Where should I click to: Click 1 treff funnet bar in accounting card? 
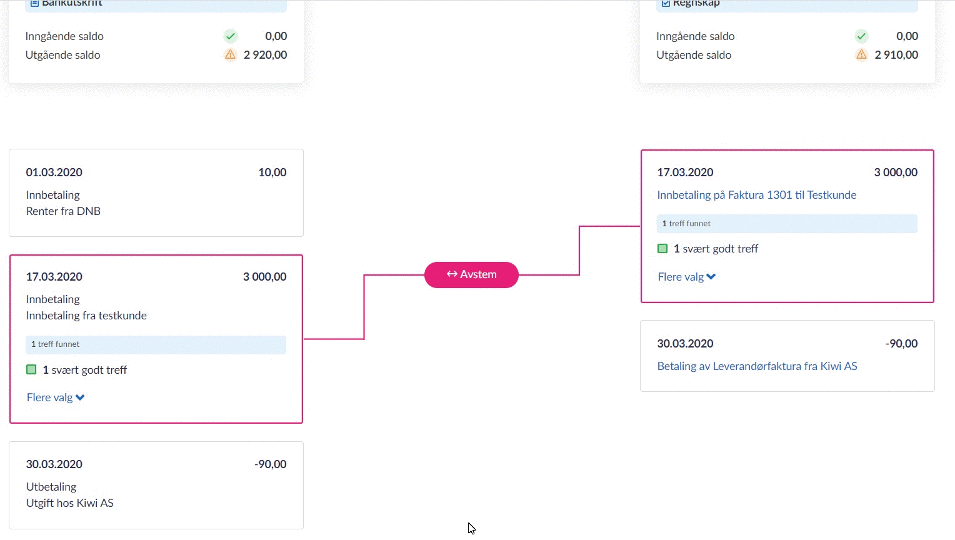[x=787, y=224]
